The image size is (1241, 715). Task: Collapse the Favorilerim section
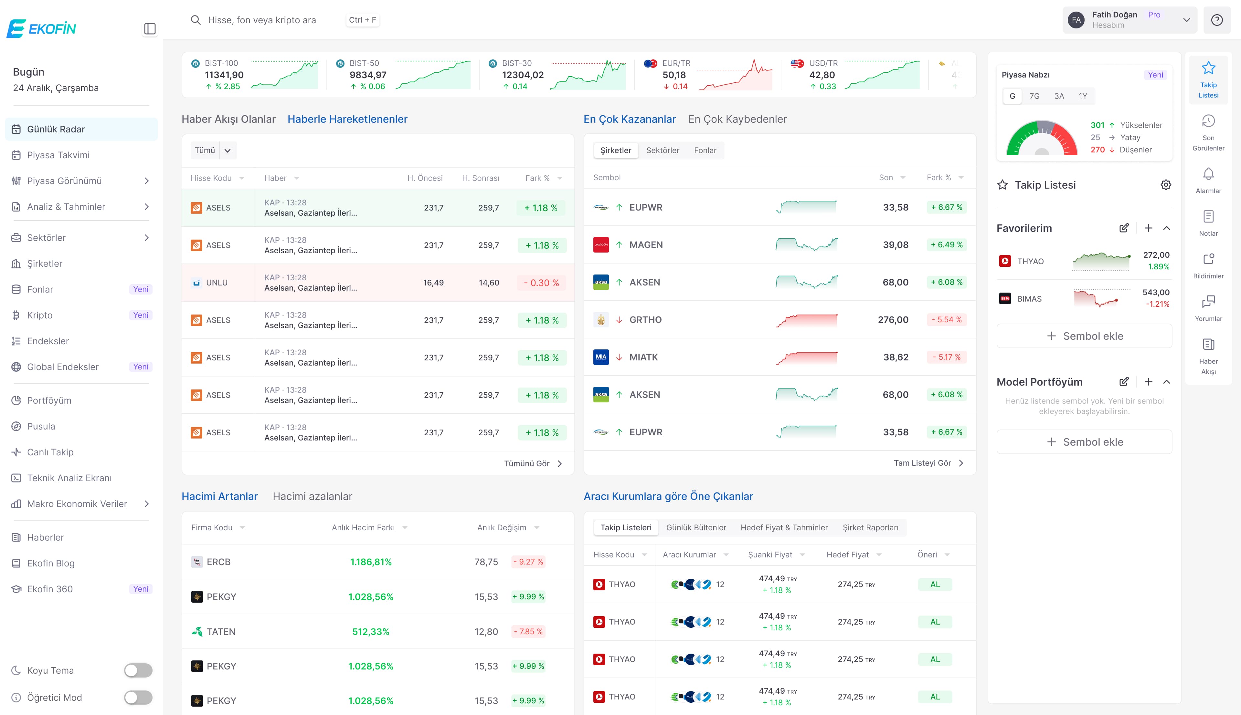[1166, 228]
